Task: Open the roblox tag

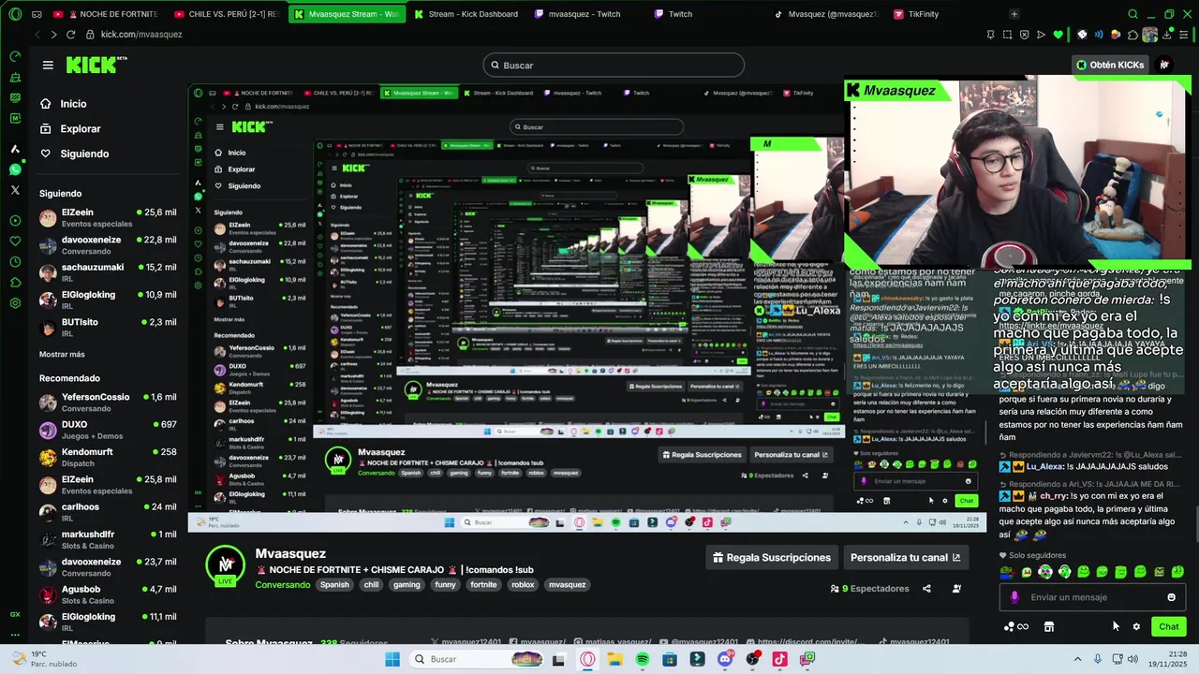Action: 523,585
